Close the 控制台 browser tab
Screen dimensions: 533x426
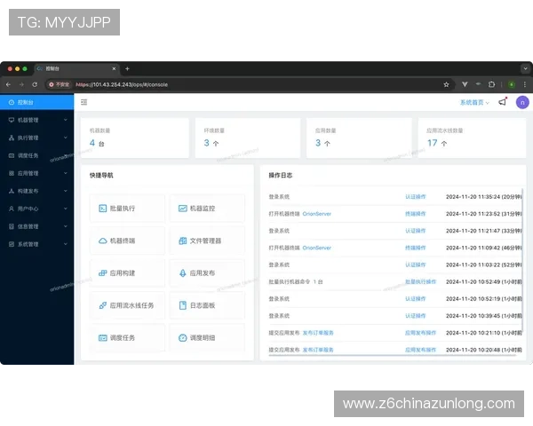[x=114, y=68]
